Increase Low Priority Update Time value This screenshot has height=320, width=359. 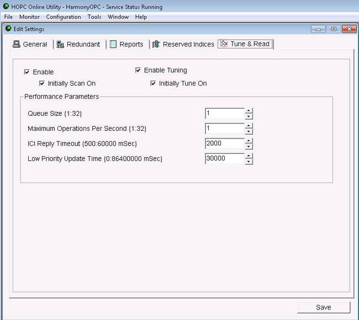(249, 156)
